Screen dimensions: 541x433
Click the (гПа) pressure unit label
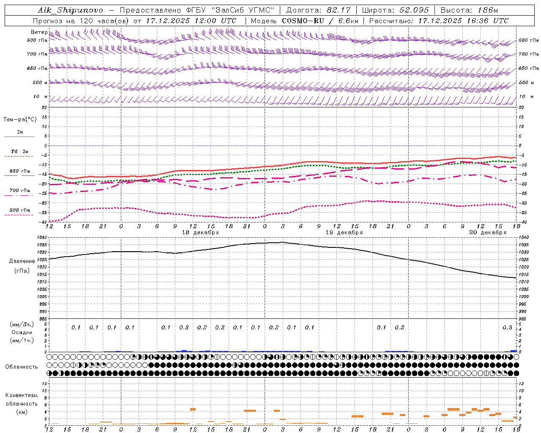[22, 271]
